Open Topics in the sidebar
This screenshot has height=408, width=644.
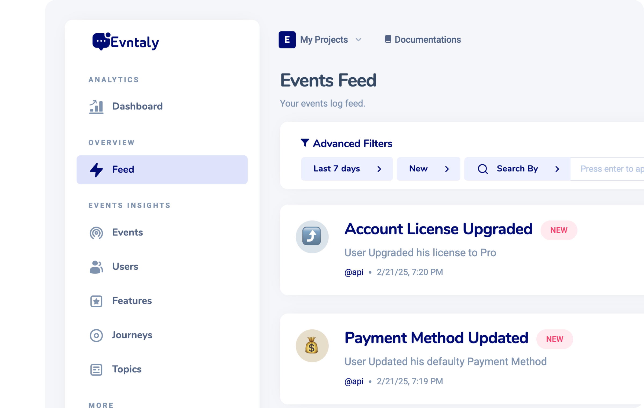[162, 370]
